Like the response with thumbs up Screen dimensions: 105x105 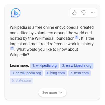[74, 13]
